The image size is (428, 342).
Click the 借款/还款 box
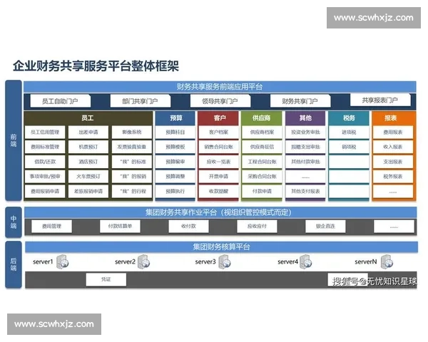45,162
